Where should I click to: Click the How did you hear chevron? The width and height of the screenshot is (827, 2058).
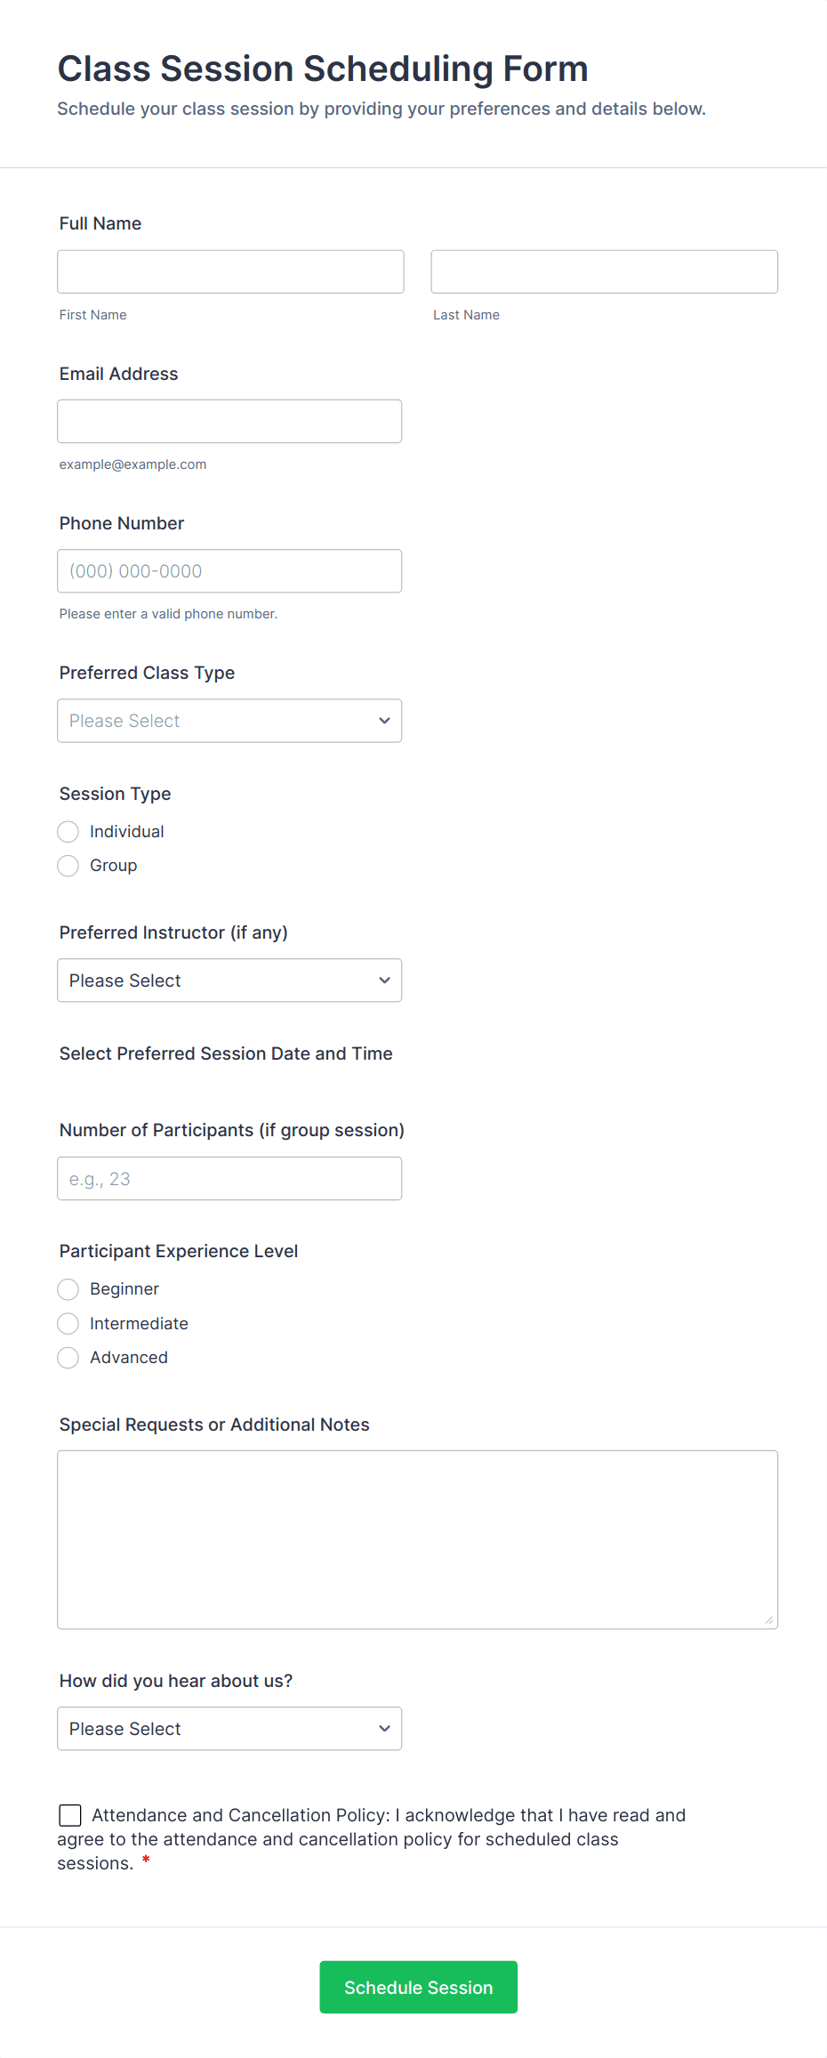coord(384,1729)
